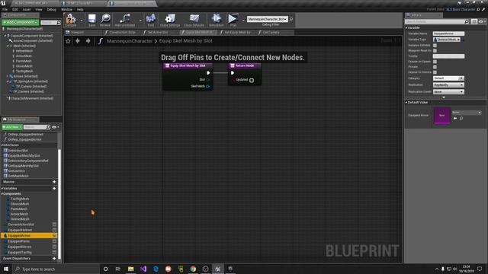
Task: Toggle Expose on Spawn checkbox
Action: click(x=435, y=62)
